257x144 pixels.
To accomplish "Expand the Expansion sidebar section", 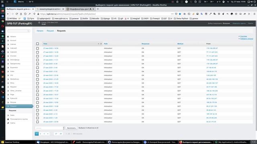I will click(x=8, y=68).
